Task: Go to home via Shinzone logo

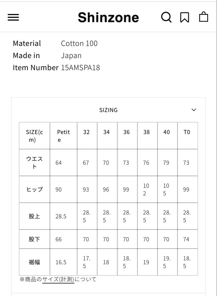Action: (108, 18)
